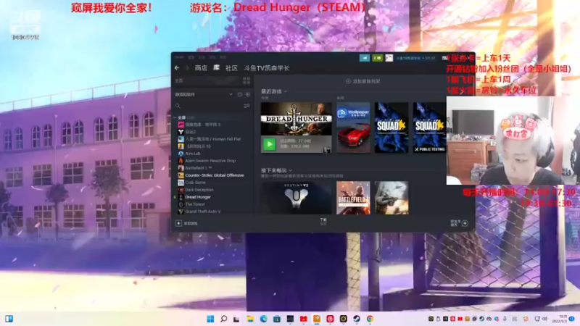Open the Destiny 2 thumbnail
The image size is (580, 326).
(x=297, y=198)
